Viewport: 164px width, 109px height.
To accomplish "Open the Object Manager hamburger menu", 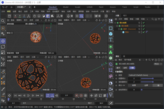I will click(116, 19).
